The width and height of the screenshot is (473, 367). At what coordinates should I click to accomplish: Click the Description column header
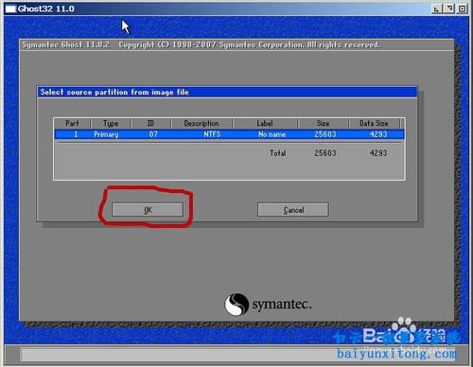pos(201,123)
